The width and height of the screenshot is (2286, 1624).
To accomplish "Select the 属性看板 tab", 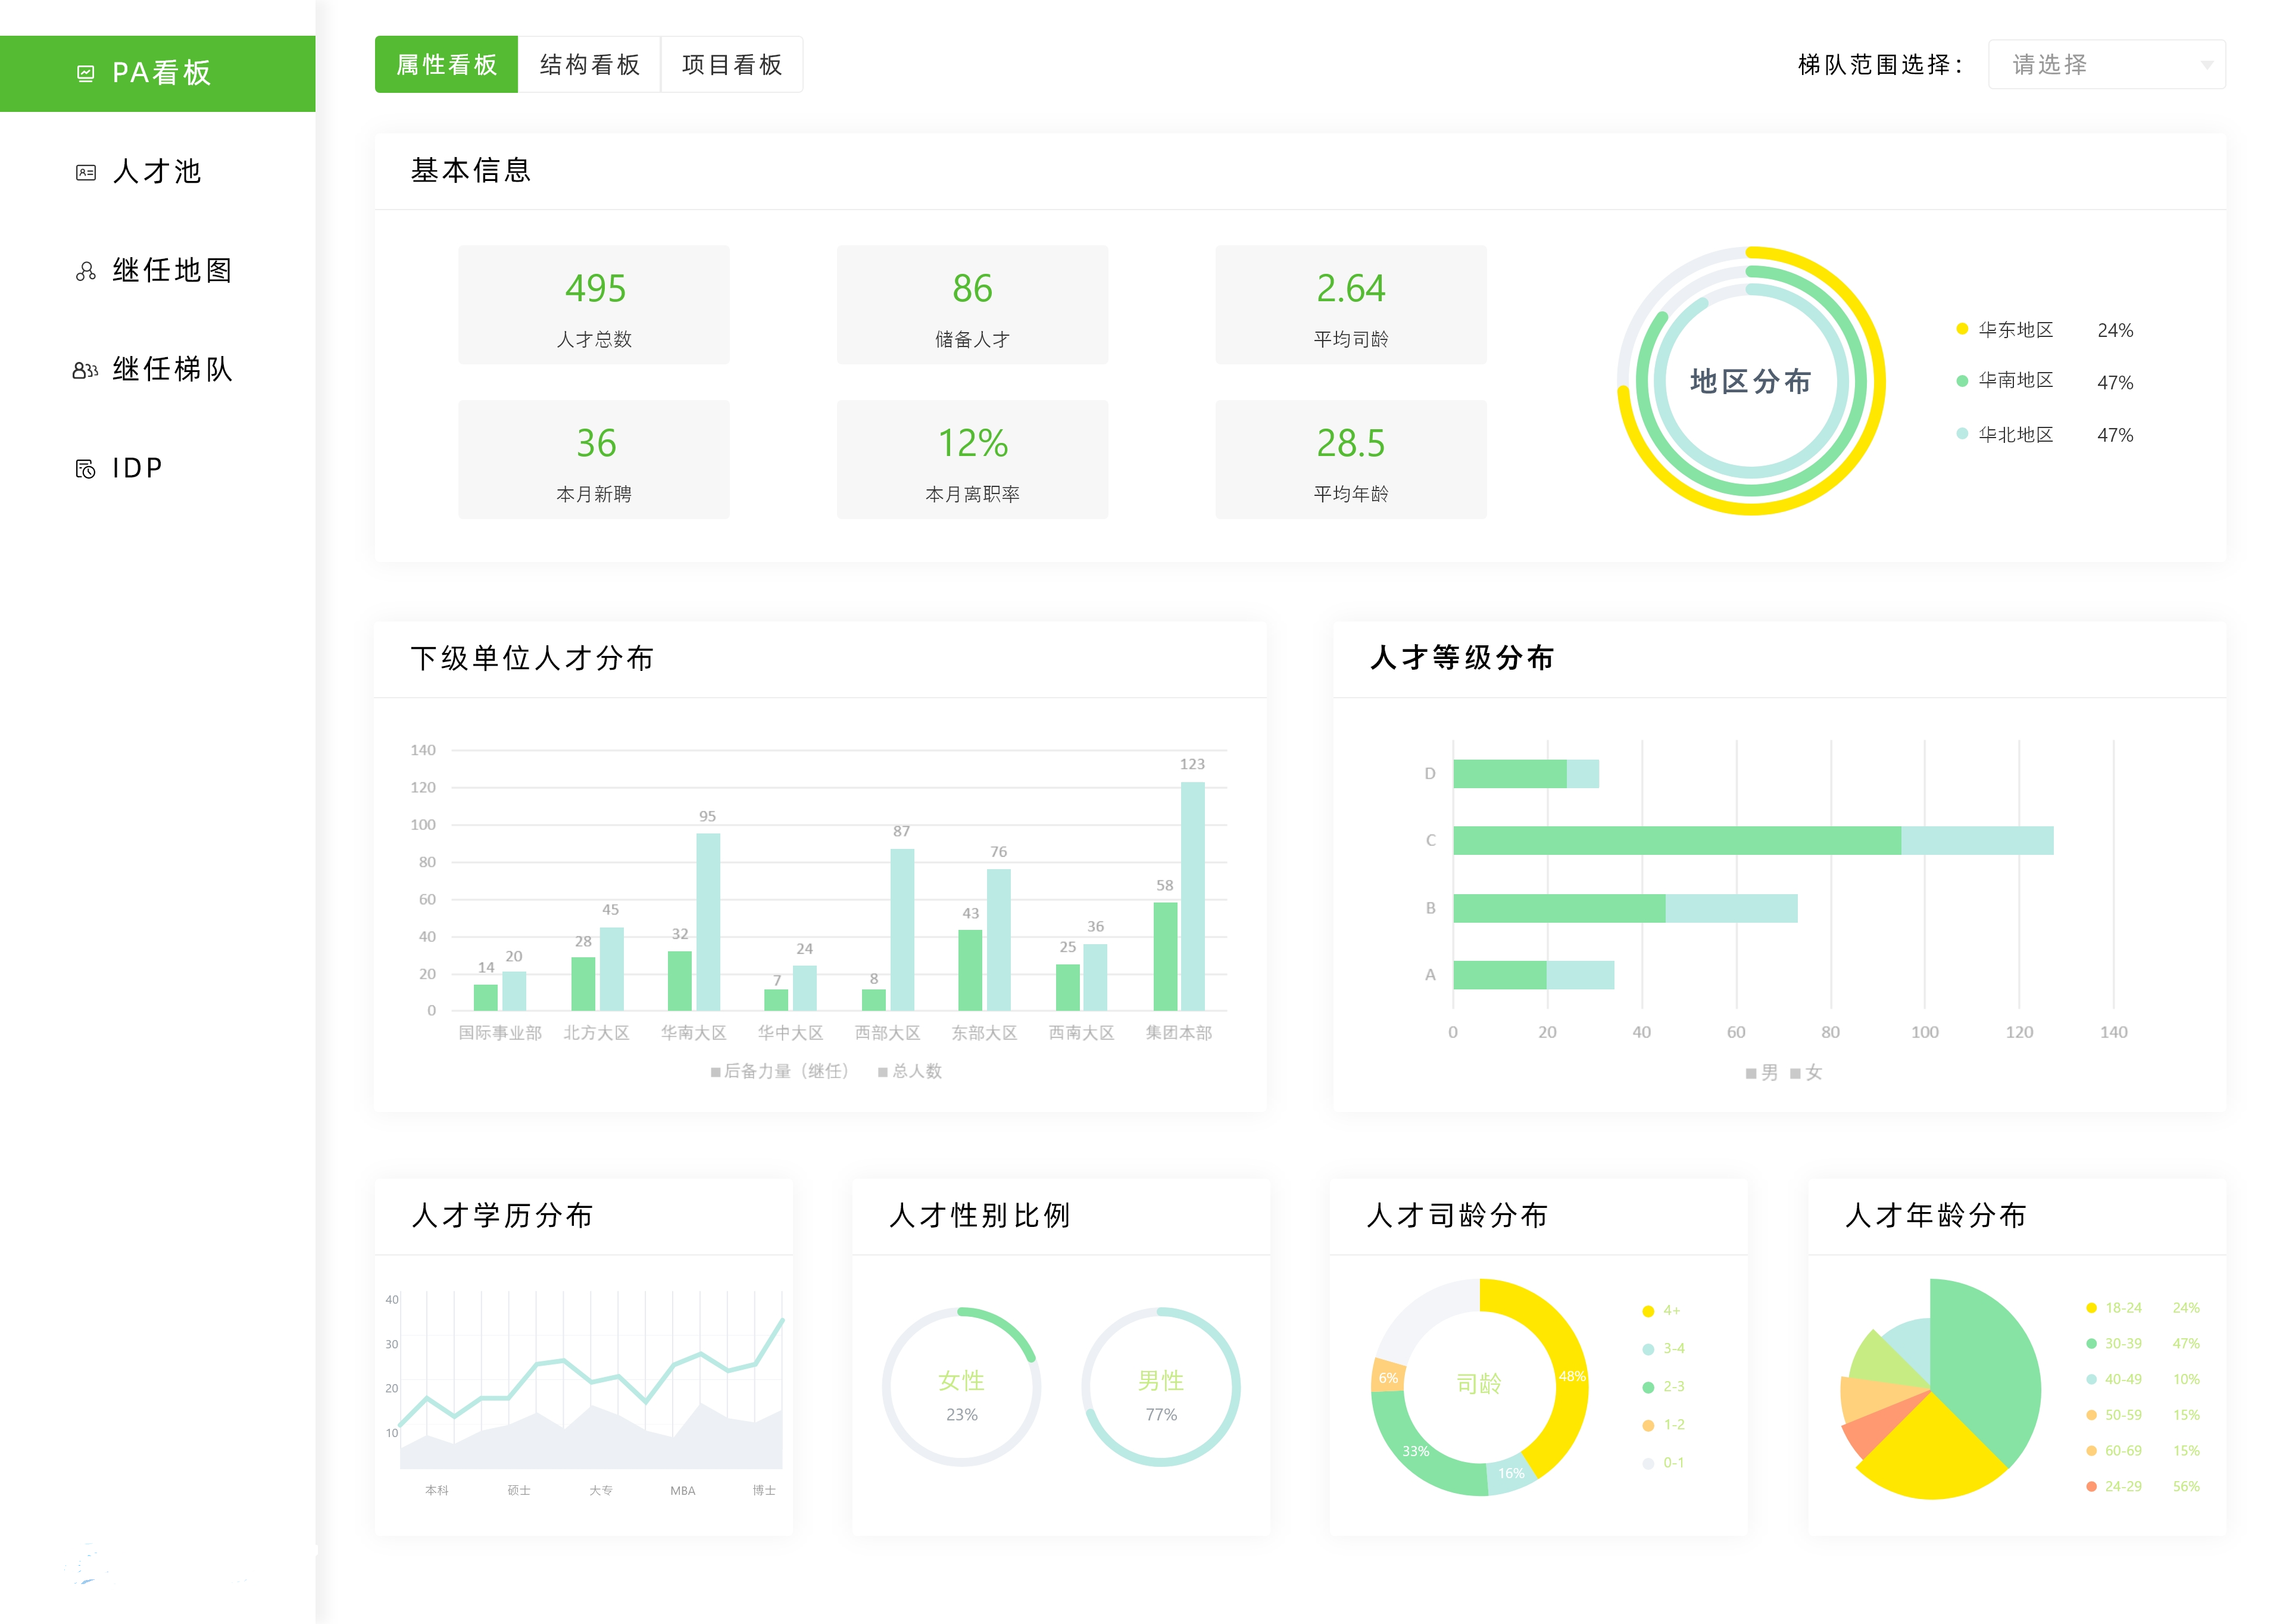I will [x=447, y=65].
